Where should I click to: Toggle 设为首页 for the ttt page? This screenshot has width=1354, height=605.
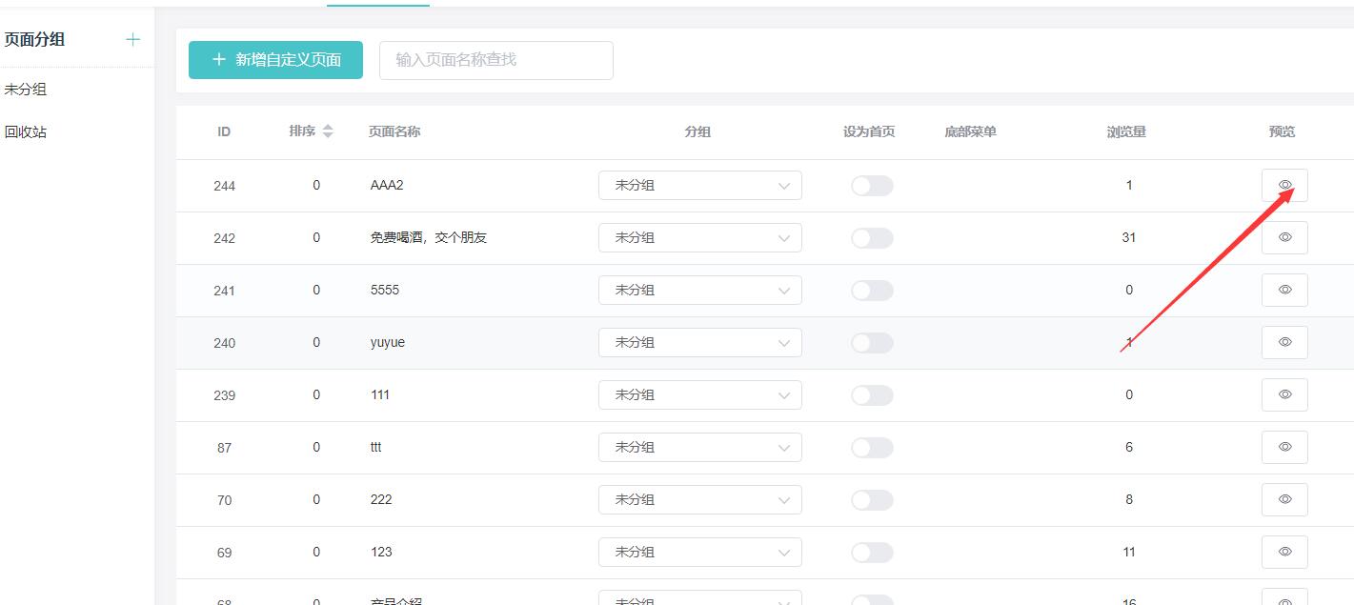872,448
